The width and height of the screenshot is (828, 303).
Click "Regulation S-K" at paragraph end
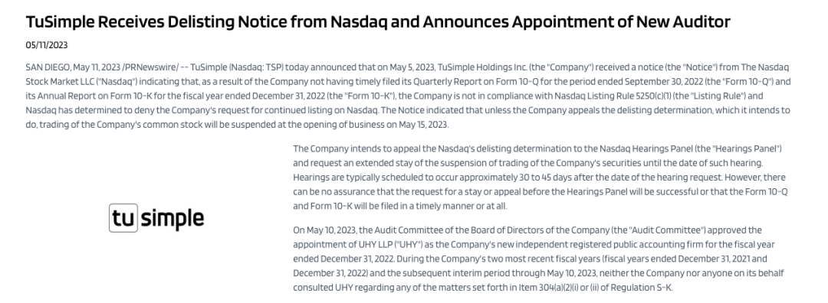point(642,288)
